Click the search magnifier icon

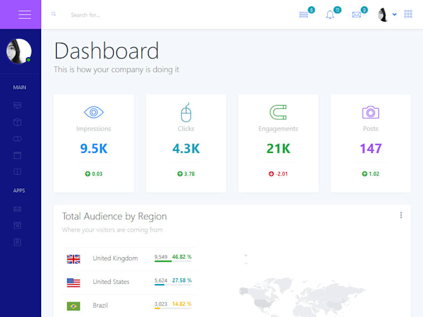point(53,14)
